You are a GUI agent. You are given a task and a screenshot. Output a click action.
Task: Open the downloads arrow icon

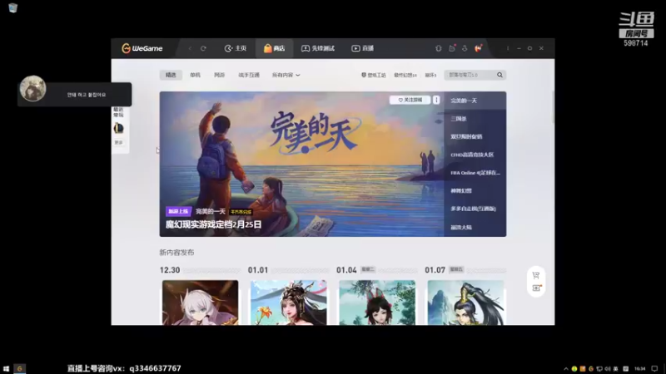click(465, 48)
